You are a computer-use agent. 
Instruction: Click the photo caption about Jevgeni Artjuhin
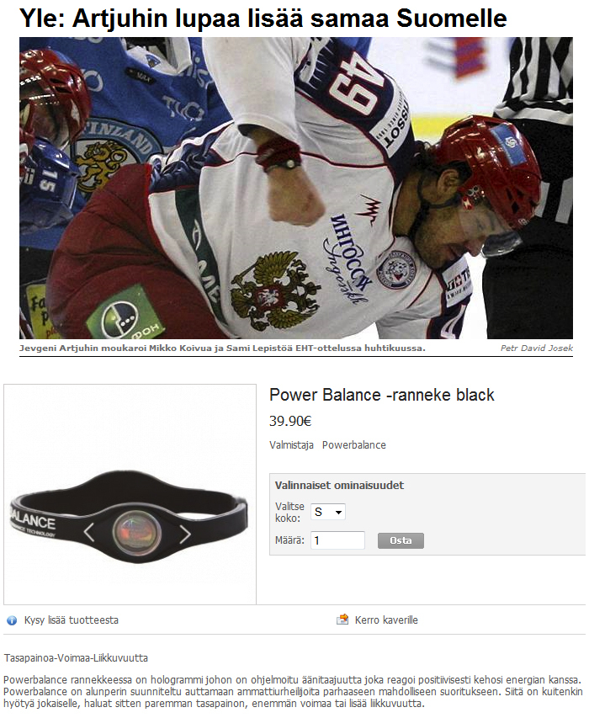222,348
